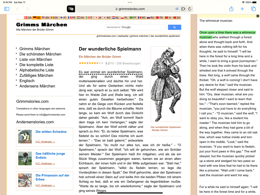Open the Englisch menu item

(x=27, y=81)
